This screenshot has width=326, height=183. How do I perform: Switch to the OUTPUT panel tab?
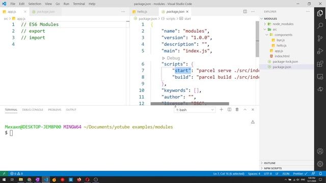[71, 110]
